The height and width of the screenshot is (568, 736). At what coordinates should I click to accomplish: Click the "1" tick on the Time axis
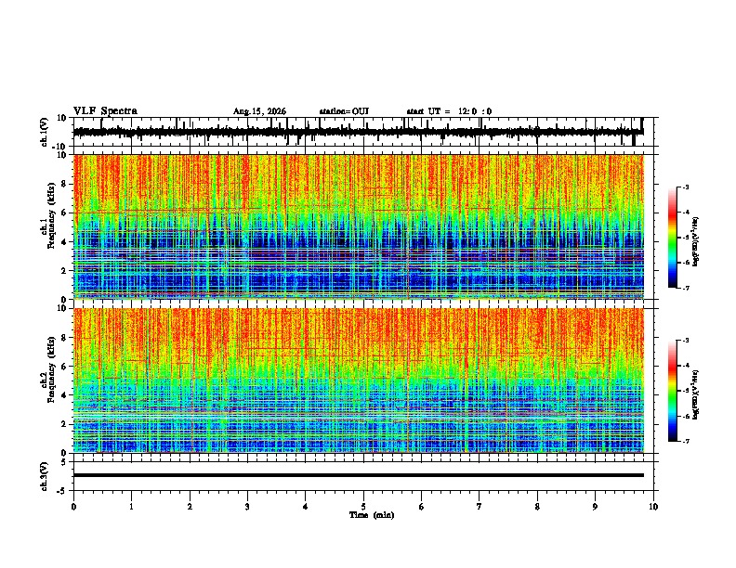[x=131, y=507]
